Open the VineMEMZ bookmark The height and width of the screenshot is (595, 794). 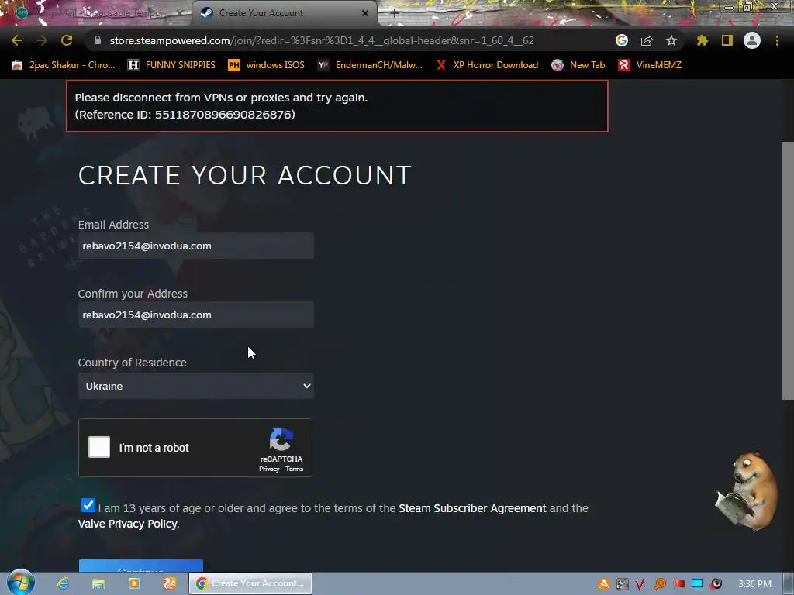[x=650, y=65]
